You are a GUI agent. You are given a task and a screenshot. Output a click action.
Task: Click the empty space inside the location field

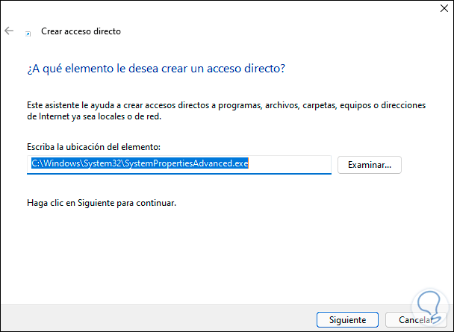click(295, 164)
